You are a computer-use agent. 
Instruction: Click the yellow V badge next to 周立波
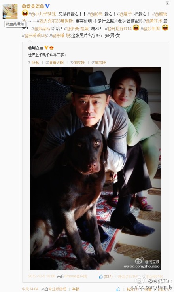[x=46, y=47]
